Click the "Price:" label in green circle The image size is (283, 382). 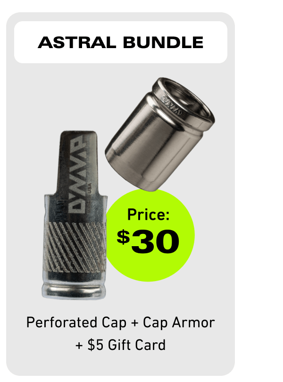click(x=148, y=215)
